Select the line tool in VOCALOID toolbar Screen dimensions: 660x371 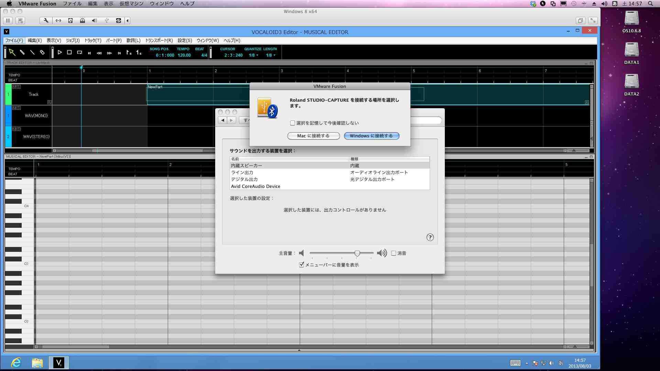point(32,52)
